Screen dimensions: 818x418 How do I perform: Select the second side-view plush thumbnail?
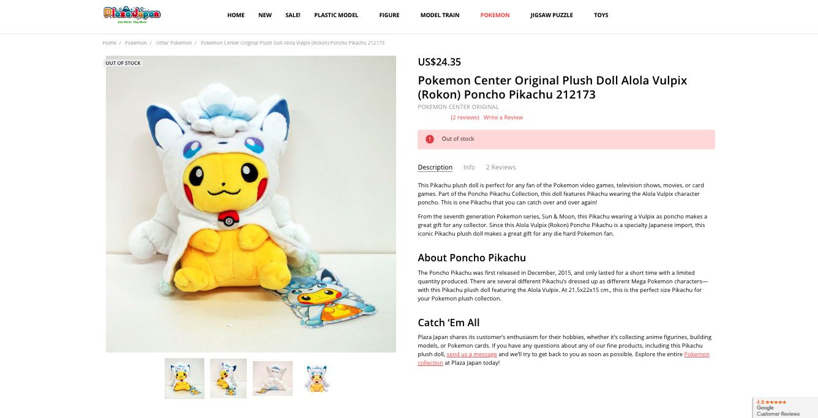pyautogui.click(x=228, y=378)
